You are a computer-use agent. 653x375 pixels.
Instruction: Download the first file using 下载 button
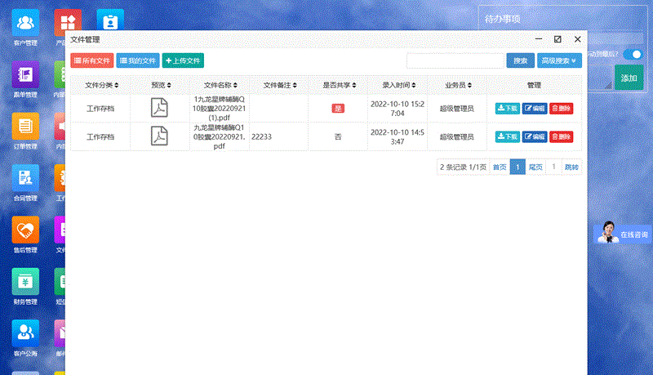pyautogui.click(x=507, y=109)
